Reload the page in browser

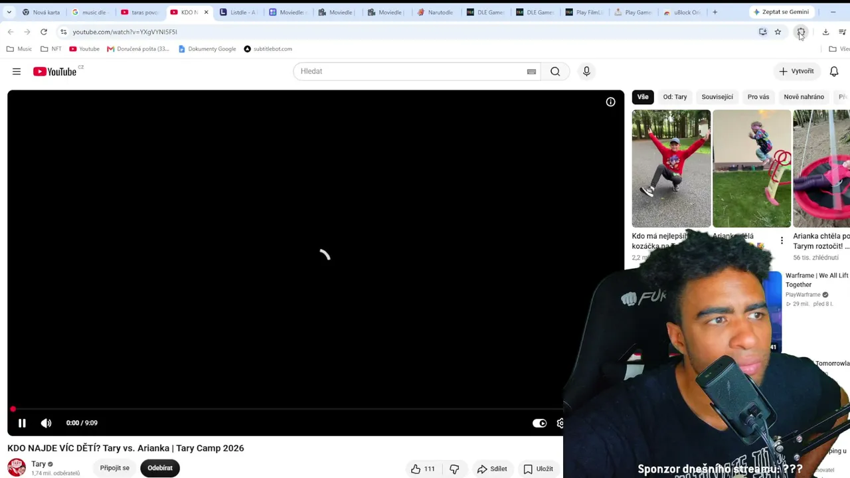44,32
